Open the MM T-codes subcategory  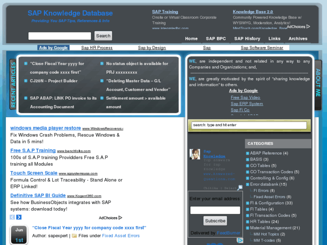pos(267,241)
